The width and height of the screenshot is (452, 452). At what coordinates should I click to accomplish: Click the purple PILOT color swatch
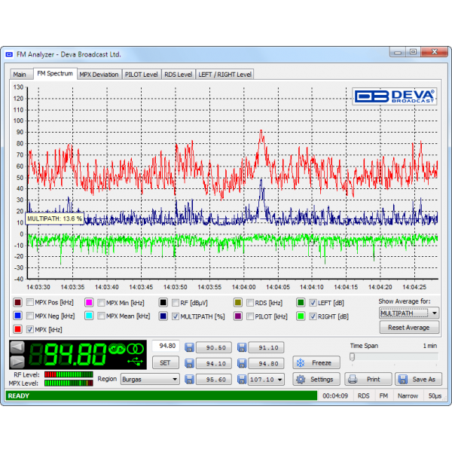238,316
